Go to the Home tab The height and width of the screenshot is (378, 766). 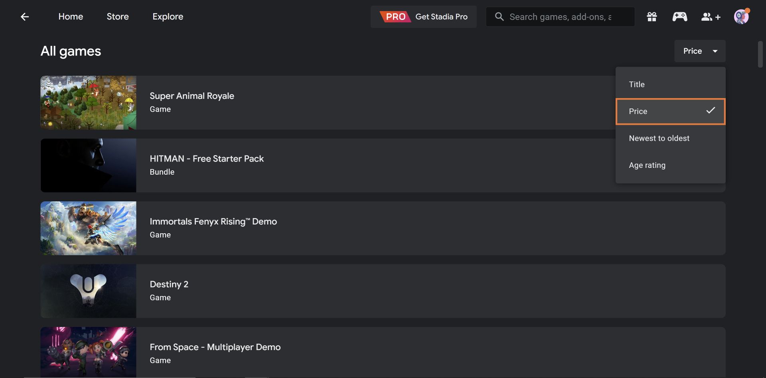click(x=71, y=17)
